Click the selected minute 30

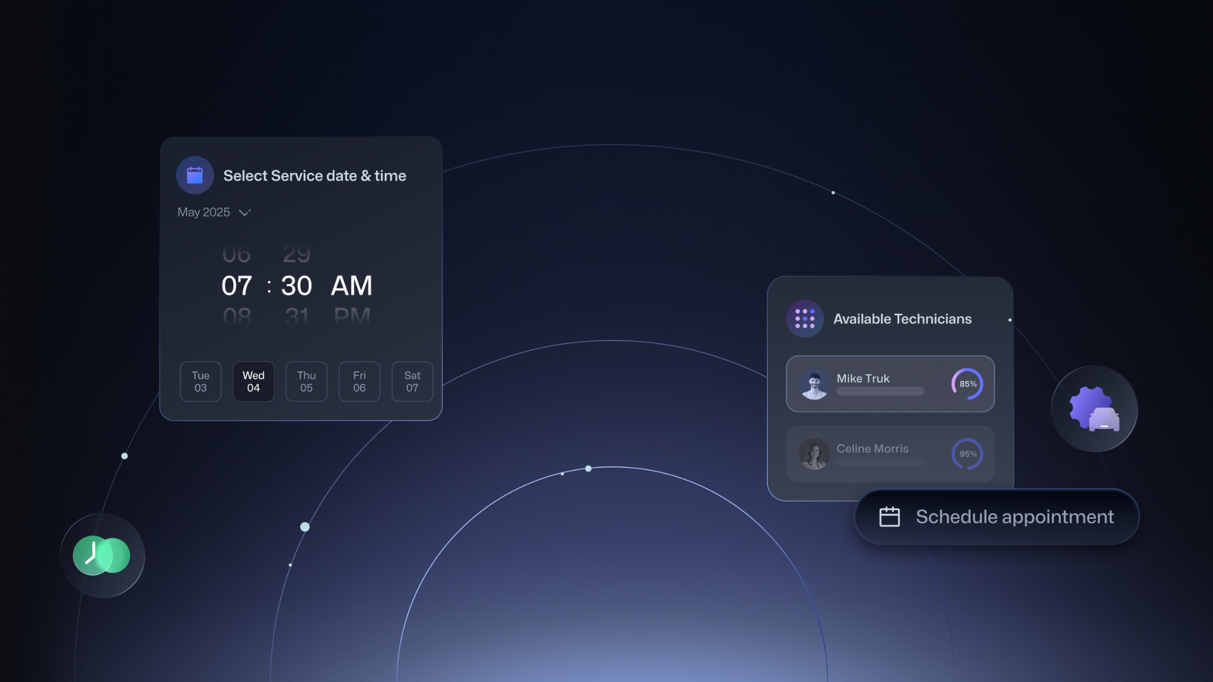(x=296, y=285)
